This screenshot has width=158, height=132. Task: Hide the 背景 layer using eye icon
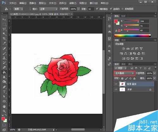(x=116, y=89)
